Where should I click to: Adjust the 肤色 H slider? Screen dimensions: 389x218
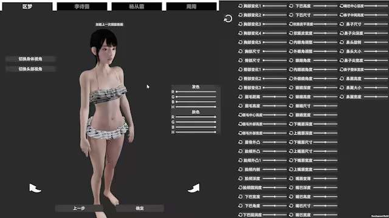(x=196, y=132)
